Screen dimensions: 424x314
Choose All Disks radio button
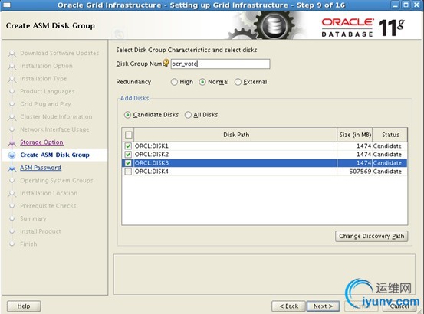188,115
